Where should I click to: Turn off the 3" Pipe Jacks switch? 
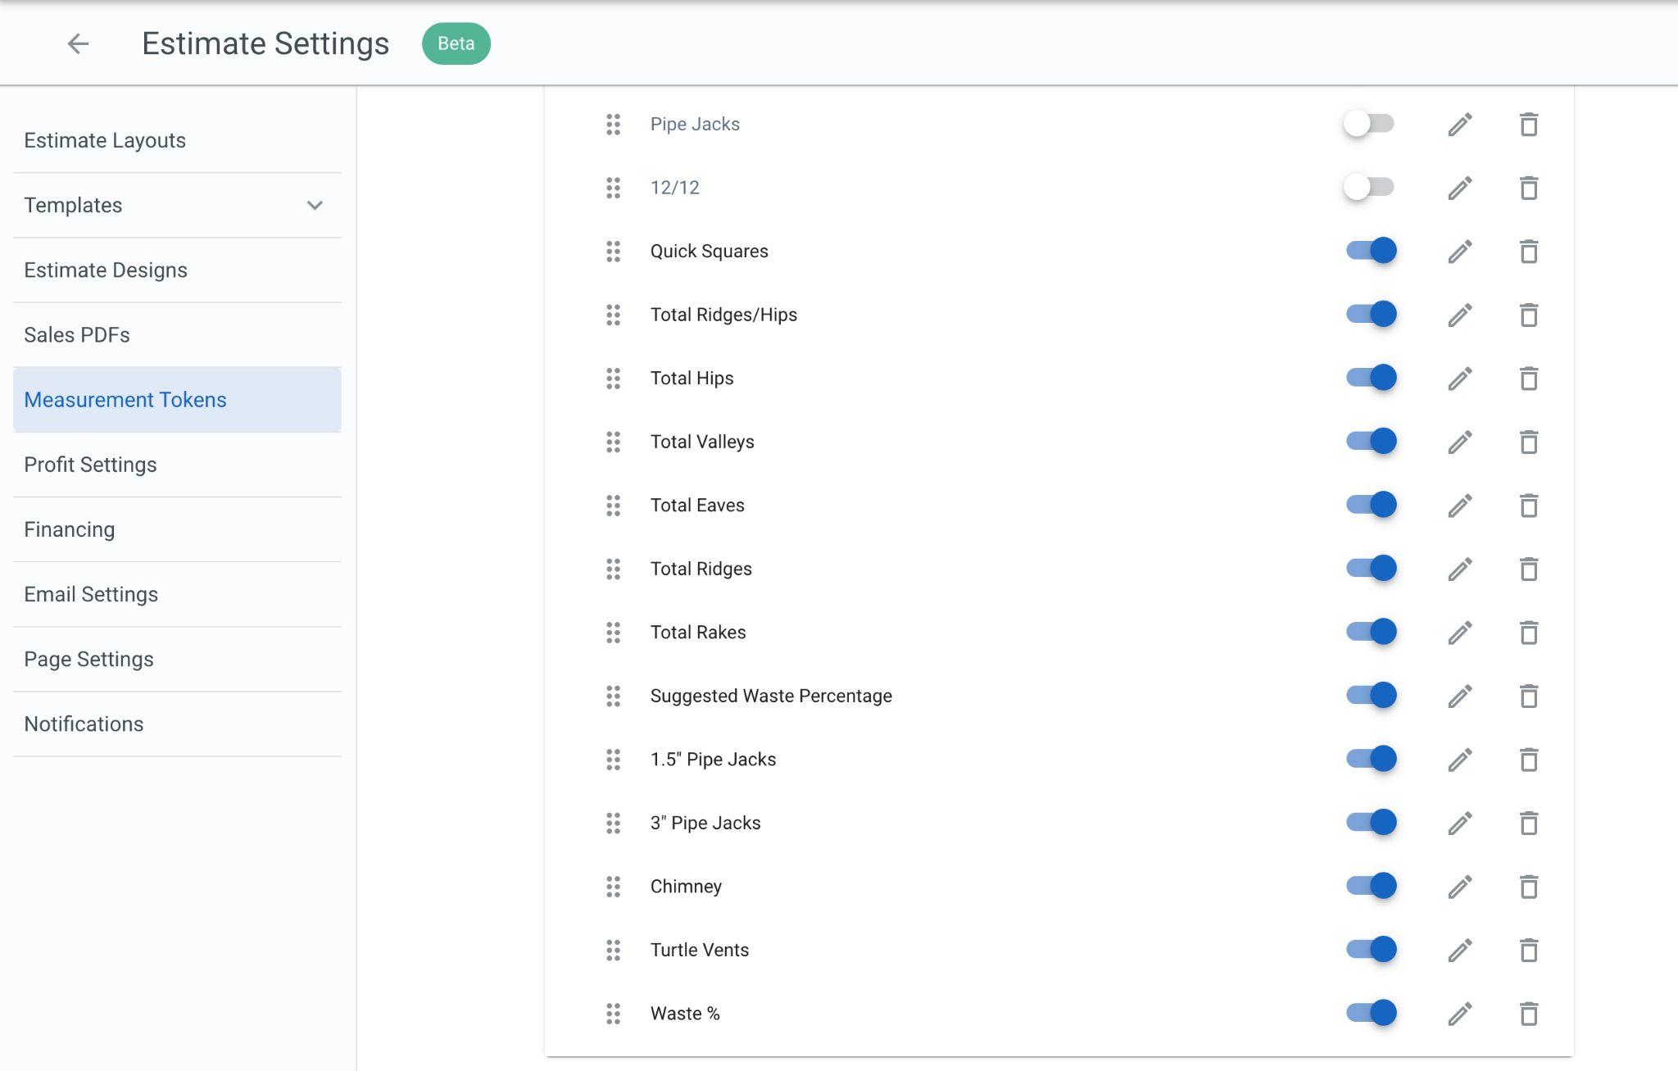click(1371, 823)
